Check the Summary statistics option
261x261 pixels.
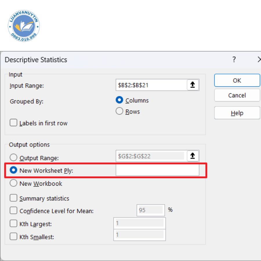point(14,198)
